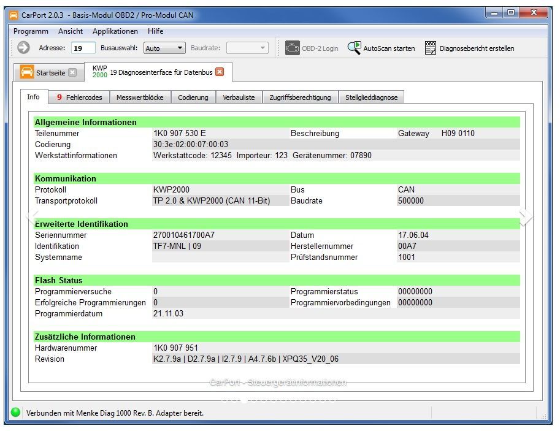The width and height of the screenshot is (560, 431).
Task: Close the Diagnoseinterface für Datenbus tab
Action: (x=220, y=72)
